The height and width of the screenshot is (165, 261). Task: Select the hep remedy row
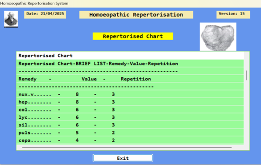[130, 102]
